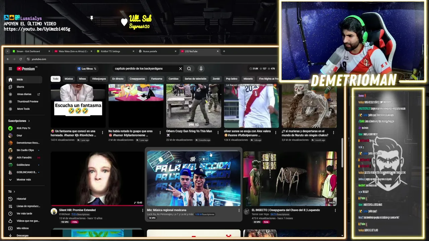The image size is (429, 241).
Task: Select the Música filter chip
Action: (x=69, y=79)
